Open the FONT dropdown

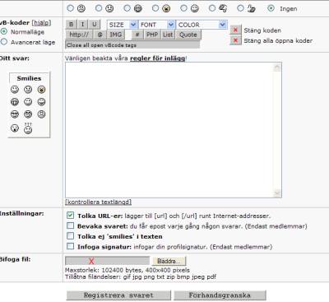click(157, 25)
